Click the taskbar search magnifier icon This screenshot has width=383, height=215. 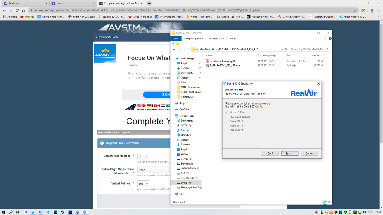point(11,212)
